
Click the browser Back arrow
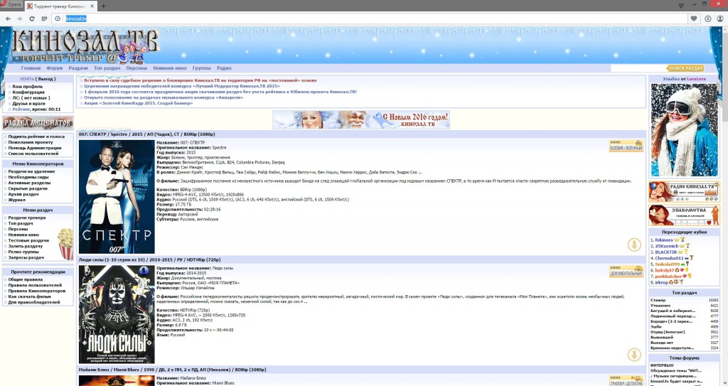6,18
